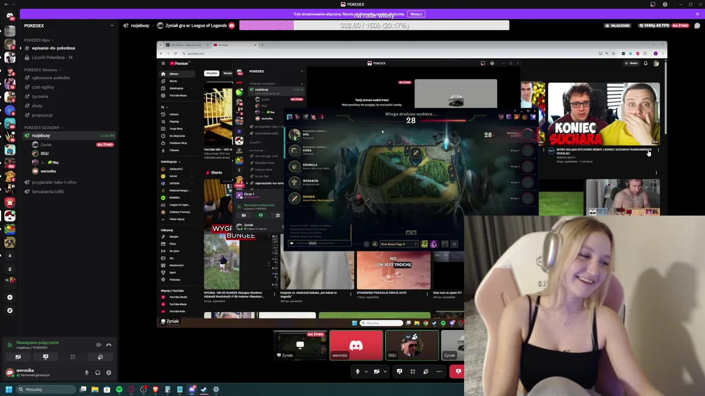Open Activities icon in the call control bar
This screenshot has height=396, width=705.
(x=413, y=371)
